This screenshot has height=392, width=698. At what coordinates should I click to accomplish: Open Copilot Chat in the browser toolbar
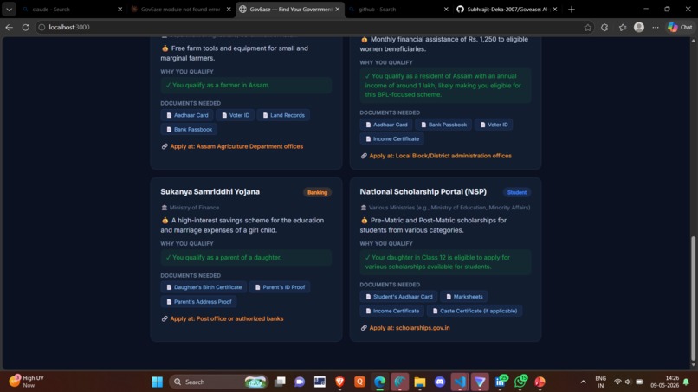680,27
